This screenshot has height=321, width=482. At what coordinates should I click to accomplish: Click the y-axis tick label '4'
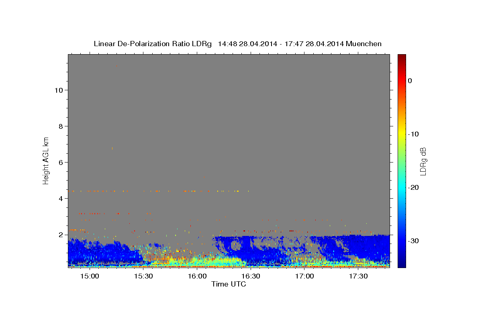click(x=61, y=198)
